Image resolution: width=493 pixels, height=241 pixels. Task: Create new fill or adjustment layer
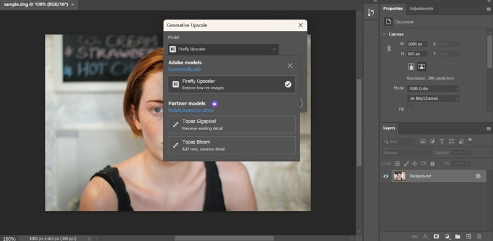447,237
